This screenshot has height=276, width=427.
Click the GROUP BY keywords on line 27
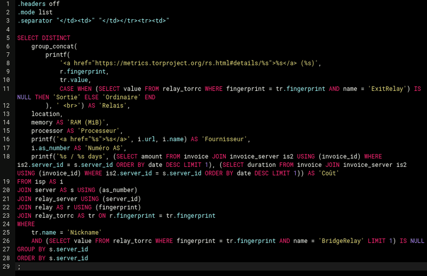[31, 249]
